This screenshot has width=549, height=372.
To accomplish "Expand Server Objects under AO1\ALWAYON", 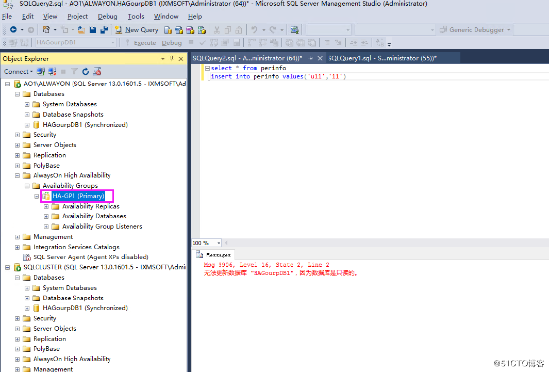I will tap(17, 145).
